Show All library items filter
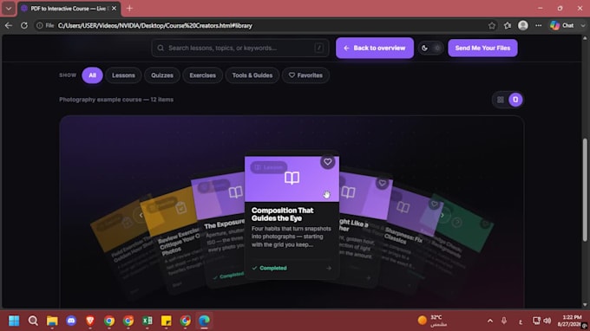 coord(92,75)
